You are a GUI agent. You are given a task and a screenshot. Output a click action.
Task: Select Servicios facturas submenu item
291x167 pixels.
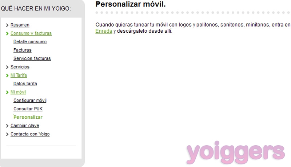tap(32, 58)
